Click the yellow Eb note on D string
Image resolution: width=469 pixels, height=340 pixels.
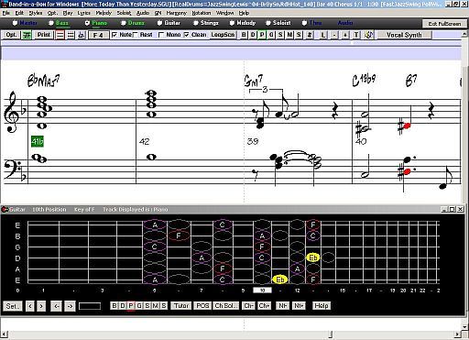pos(313,258)
